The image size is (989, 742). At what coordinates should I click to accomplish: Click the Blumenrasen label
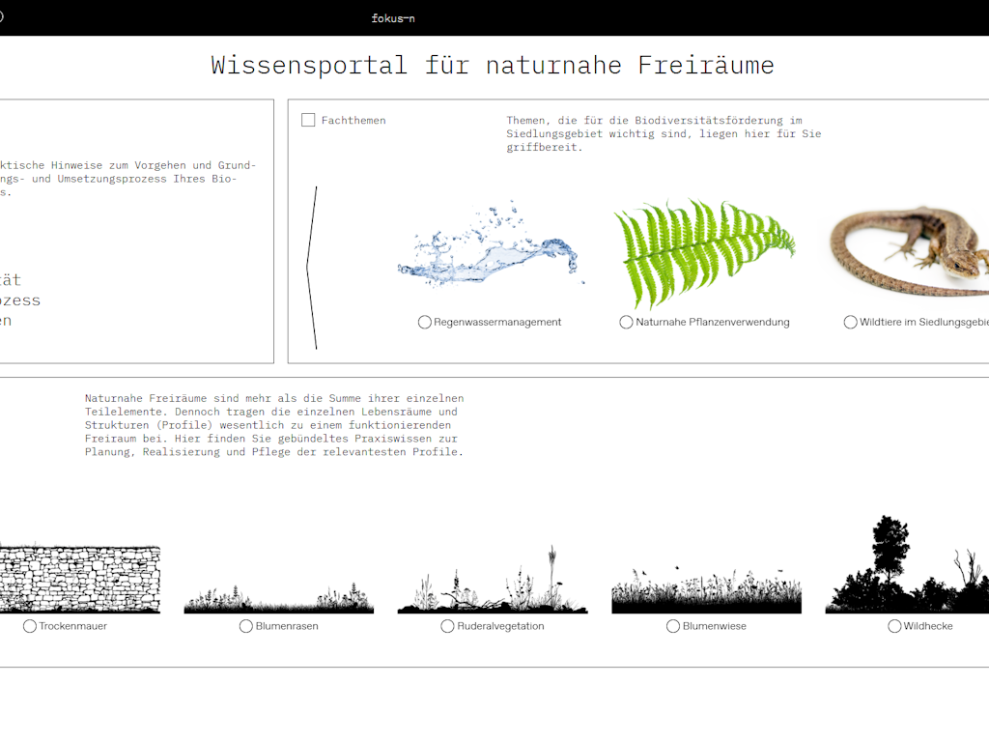(x=287, y=626)
